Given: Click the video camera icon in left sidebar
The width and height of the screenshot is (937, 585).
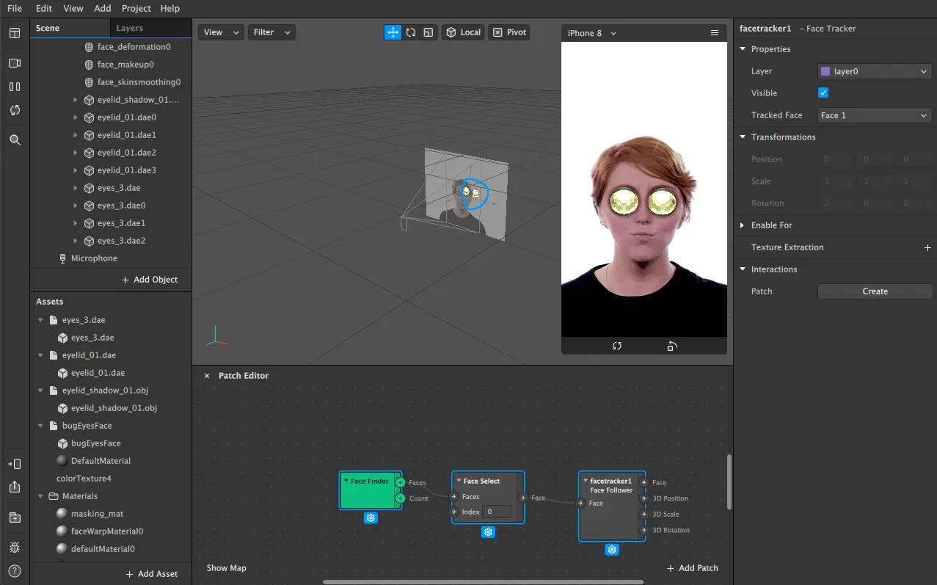Looking at the screenshot, I should tap(15, 63).
